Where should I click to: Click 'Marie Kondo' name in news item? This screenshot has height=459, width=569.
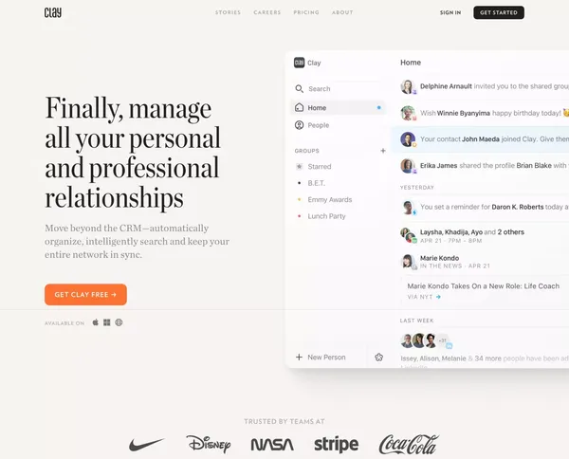439,258
